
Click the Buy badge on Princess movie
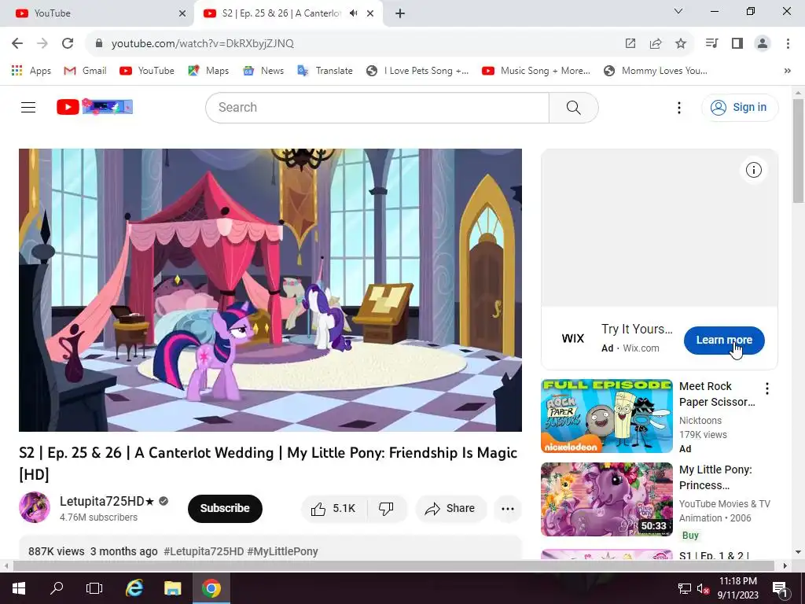click(x=690, y=535)
